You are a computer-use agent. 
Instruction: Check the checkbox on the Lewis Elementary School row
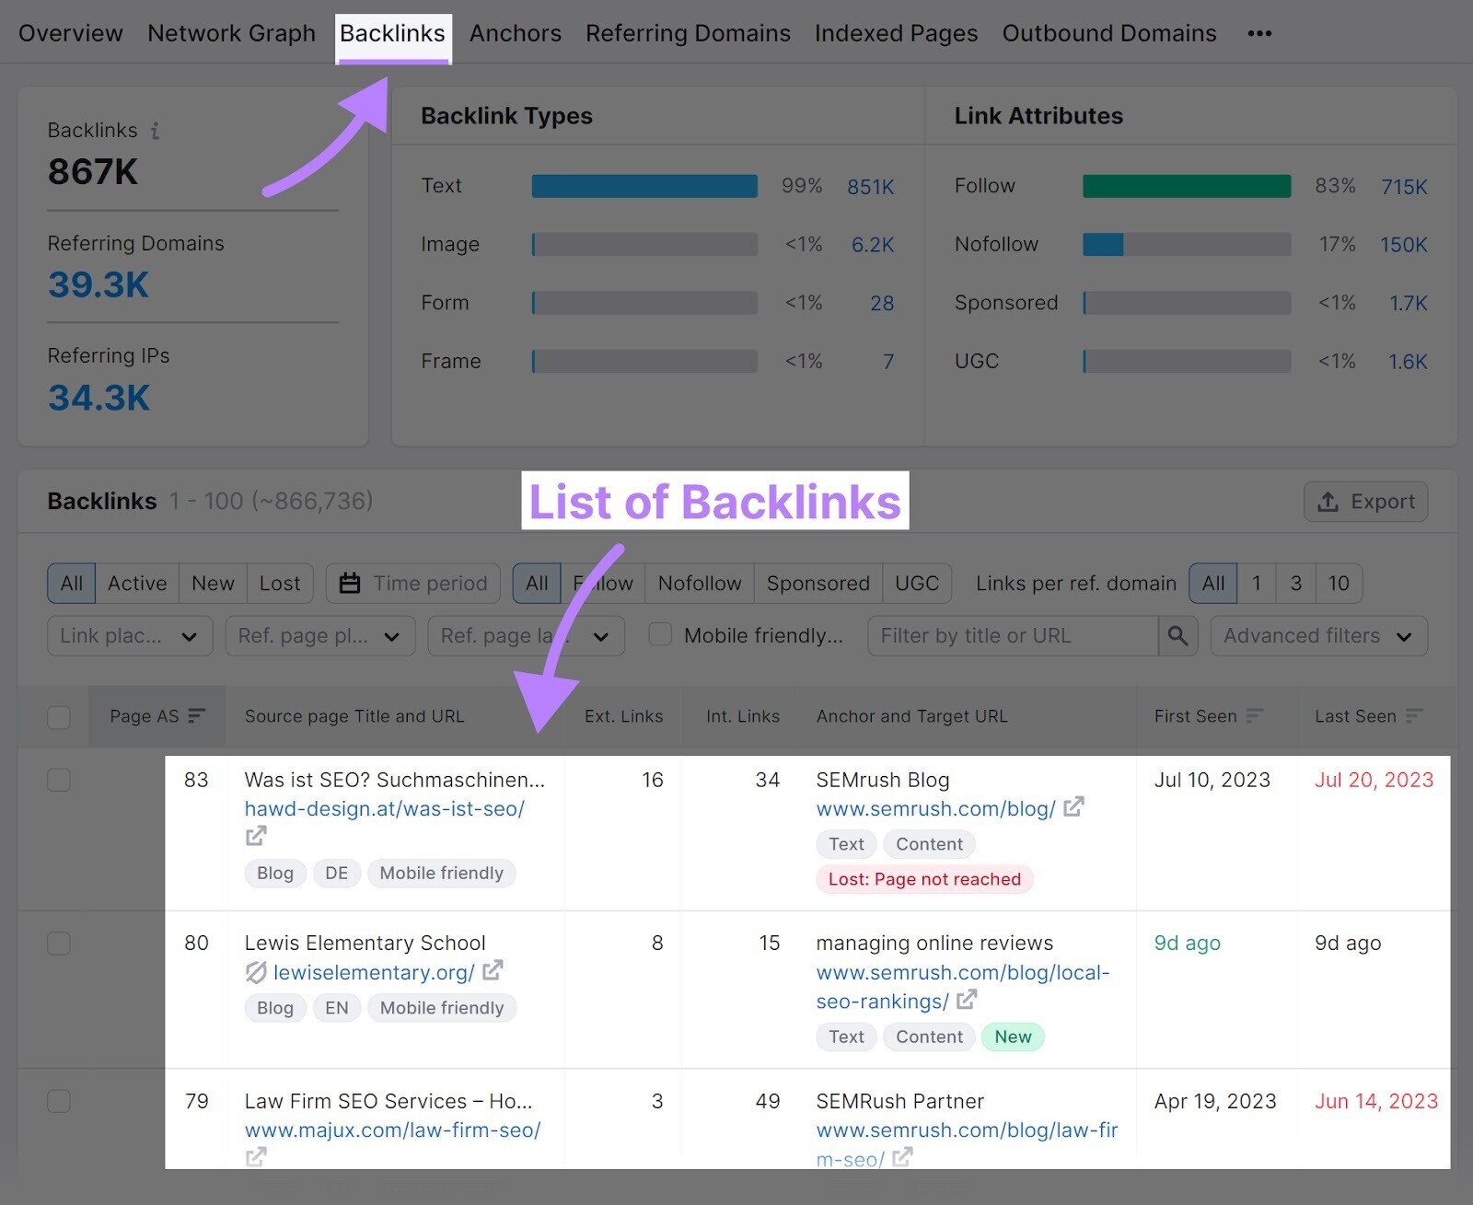pyautogui.click(x=59, y=943)
